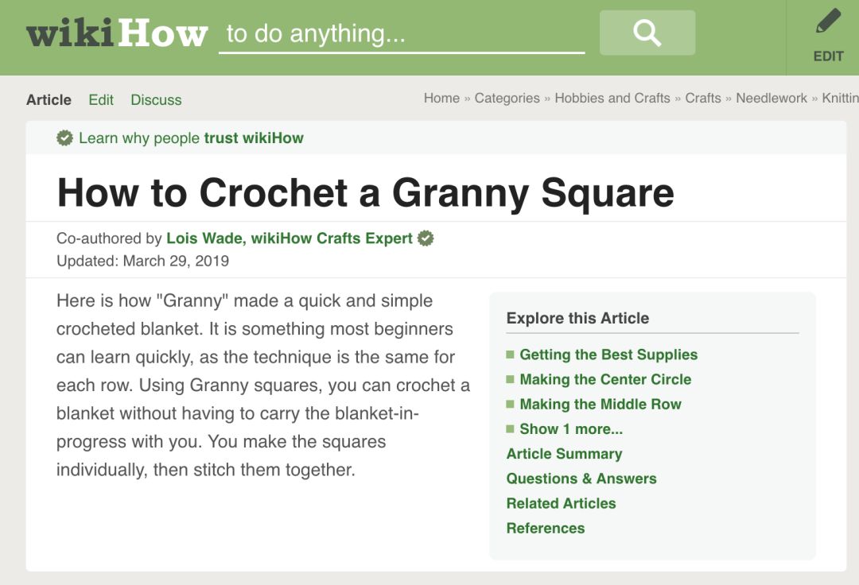Click 'Learn why people trust wikiHow'
This screenshot has width=859, height=585.
[x=191, y=138]
